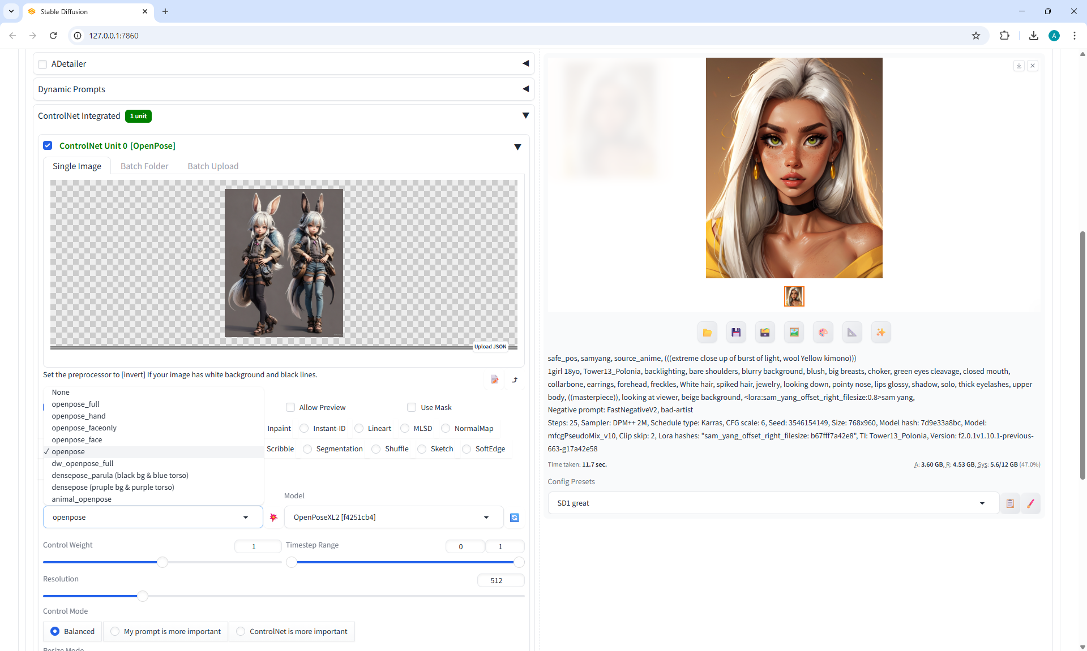The height and width of the screenshot is (651, 1087).
Task: Check the Allow Preview checkbox
Action: pyautogui.click(x=290, y=407)
